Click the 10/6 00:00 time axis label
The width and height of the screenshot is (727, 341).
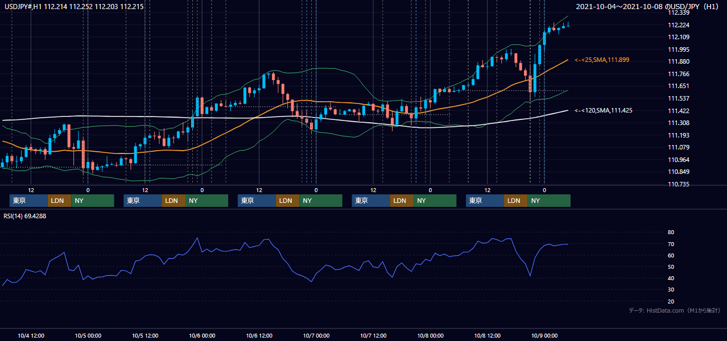point(202,335)
